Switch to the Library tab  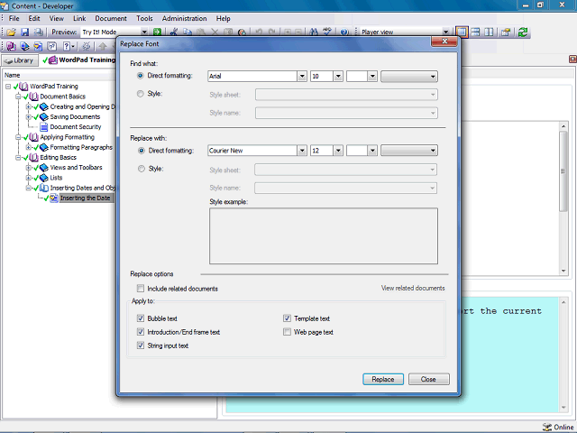tap(20, 60)
